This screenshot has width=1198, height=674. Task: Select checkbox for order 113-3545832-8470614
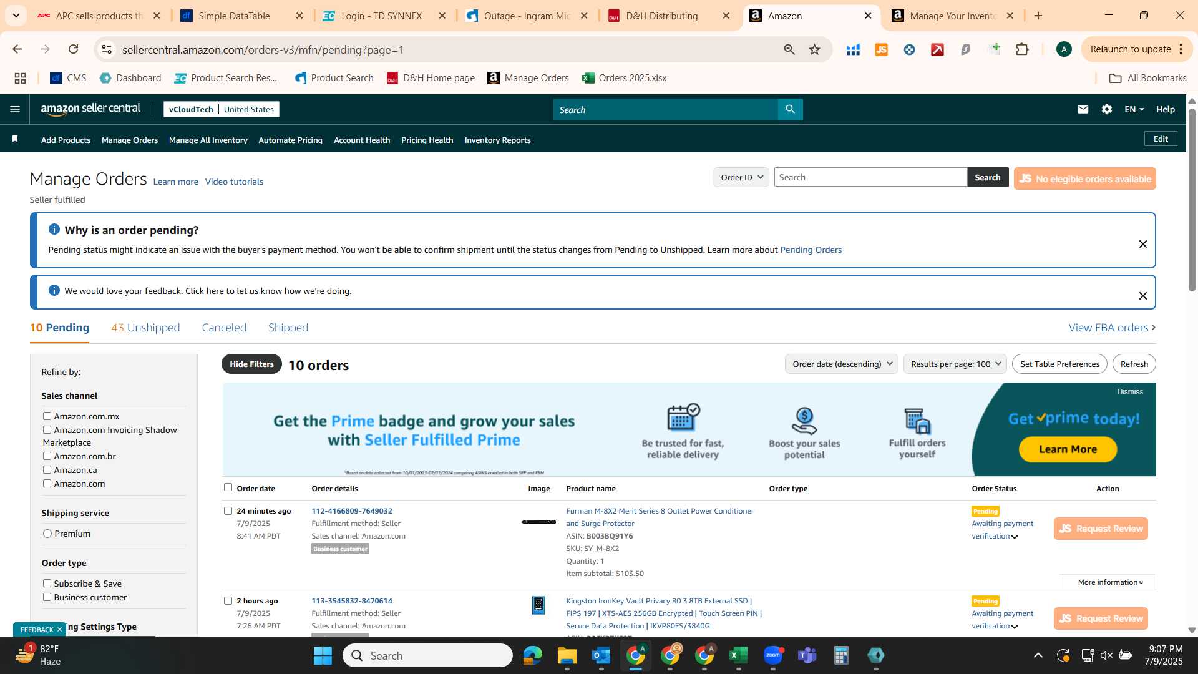tap(228, 600)
